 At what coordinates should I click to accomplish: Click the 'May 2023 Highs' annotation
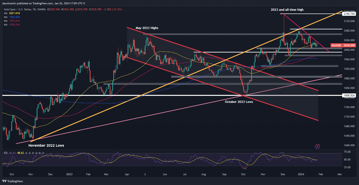coord(147,28)
